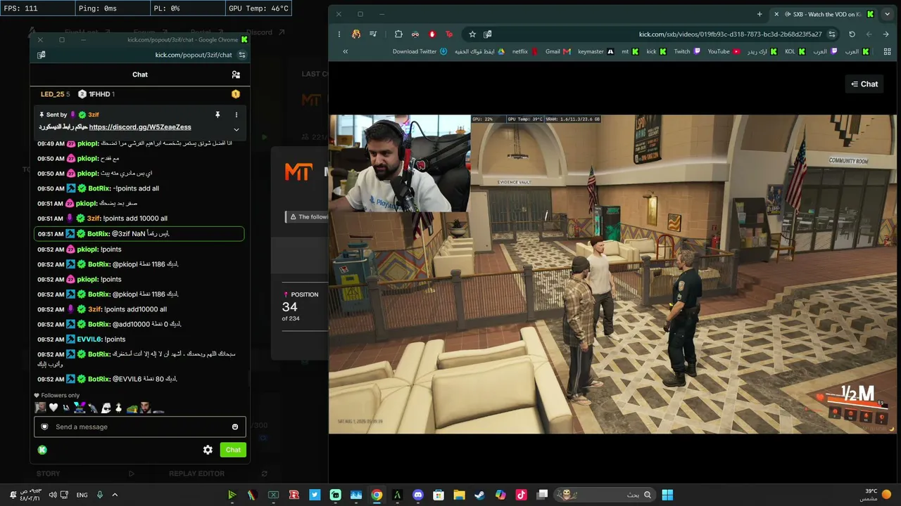Click the gold 1 badge in chat header
The image size is (901, 506).
pyautogui.click(x=236, y=94)
